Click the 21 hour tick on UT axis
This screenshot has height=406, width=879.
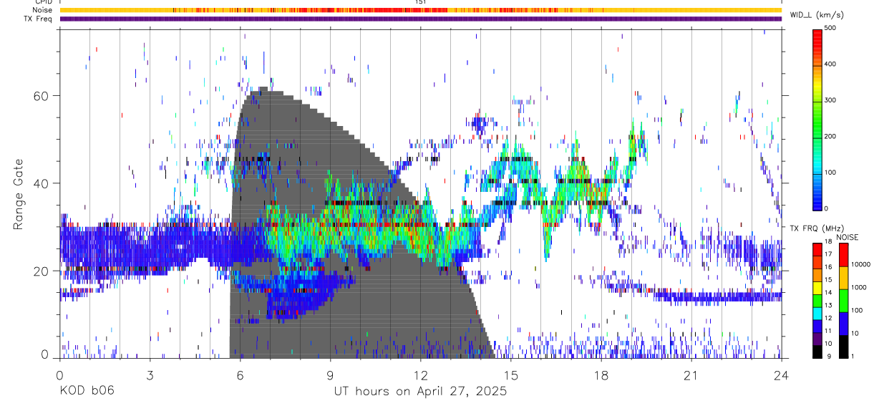click(691, 374)
